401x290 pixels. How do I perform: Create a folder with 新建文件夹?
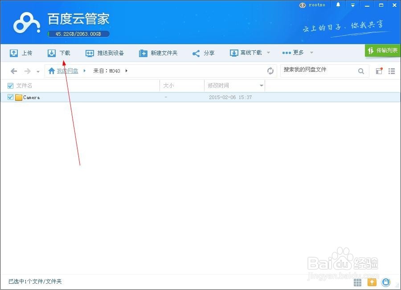point(158,53)
